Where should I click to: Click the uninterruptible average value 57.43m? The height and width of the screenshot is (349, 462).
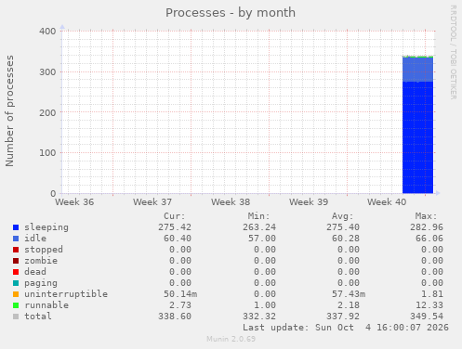349,294
